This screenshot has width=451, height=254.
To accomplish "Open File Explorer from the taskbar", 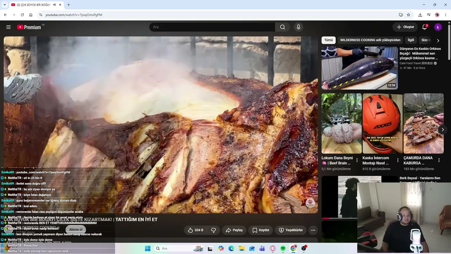I will coord(242,248).
